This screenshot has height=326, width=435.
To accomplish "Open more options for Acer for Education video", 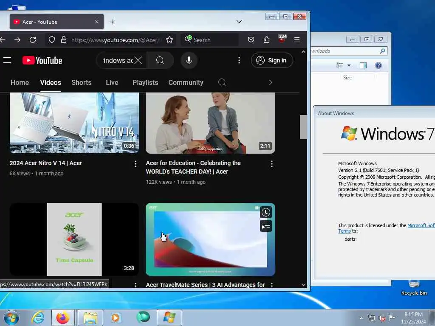I will coord(271,164).
